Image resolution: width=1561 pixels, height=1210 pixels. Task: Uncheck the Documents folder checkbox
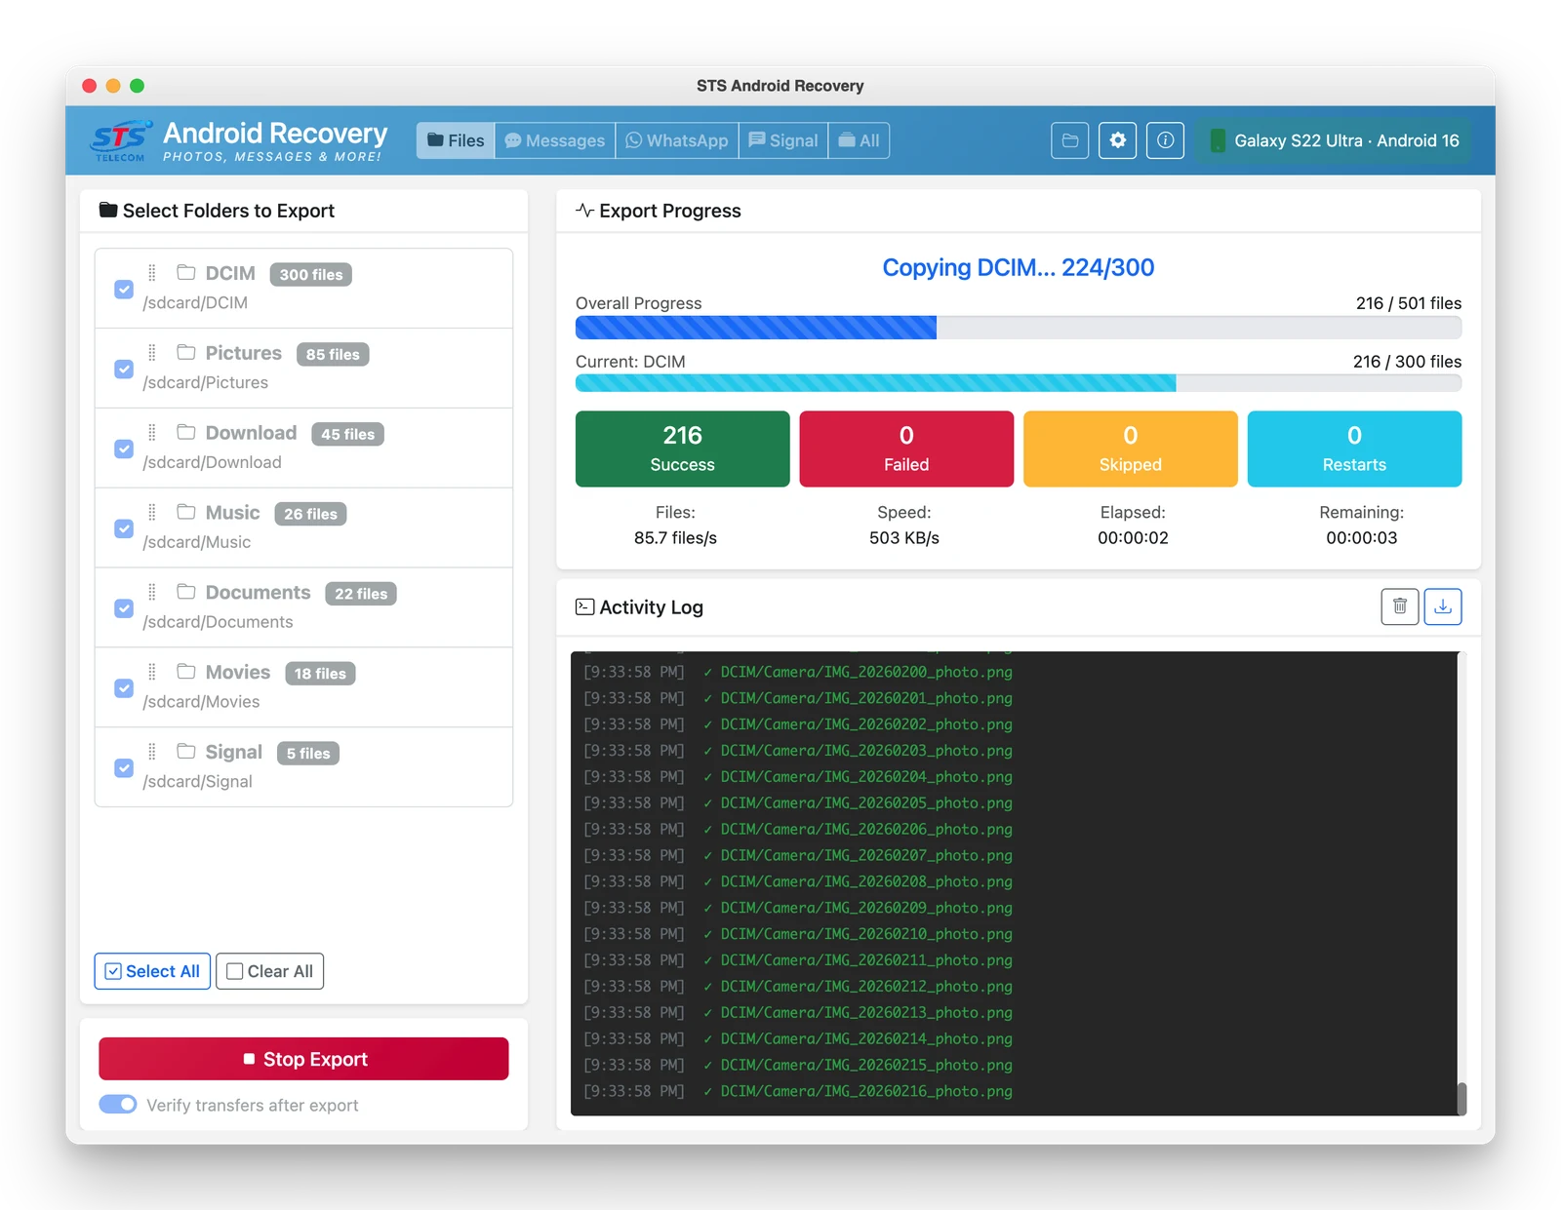[x=124, y=609]
